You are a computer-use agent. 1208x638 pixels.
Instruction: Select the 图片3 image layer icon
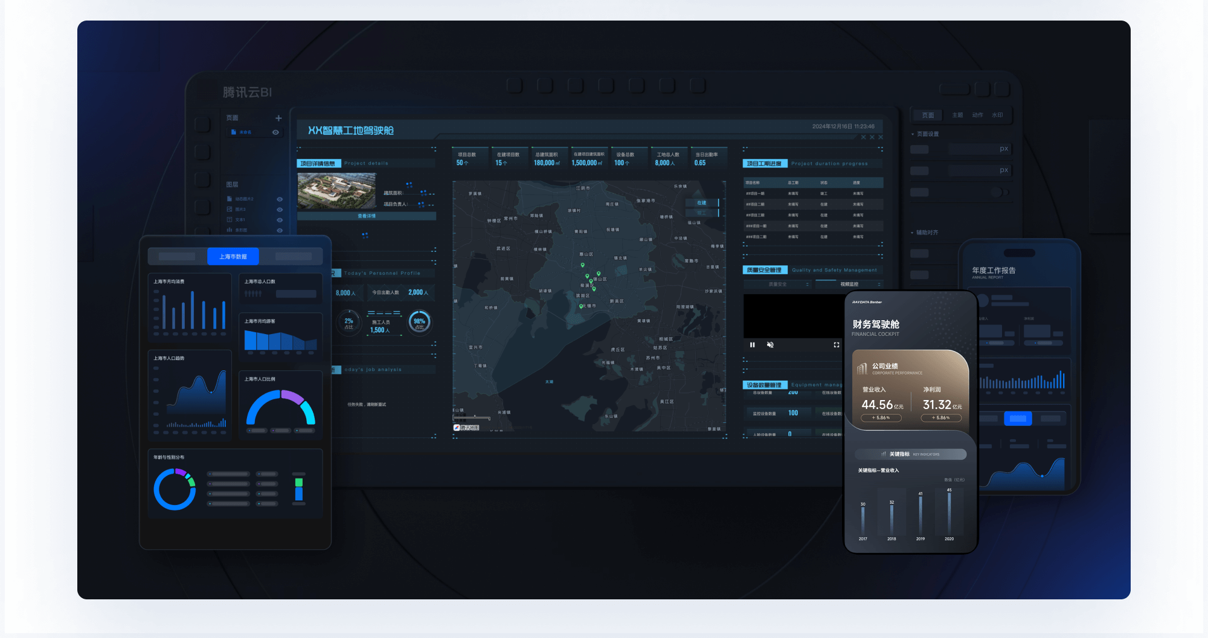[230, 209]
